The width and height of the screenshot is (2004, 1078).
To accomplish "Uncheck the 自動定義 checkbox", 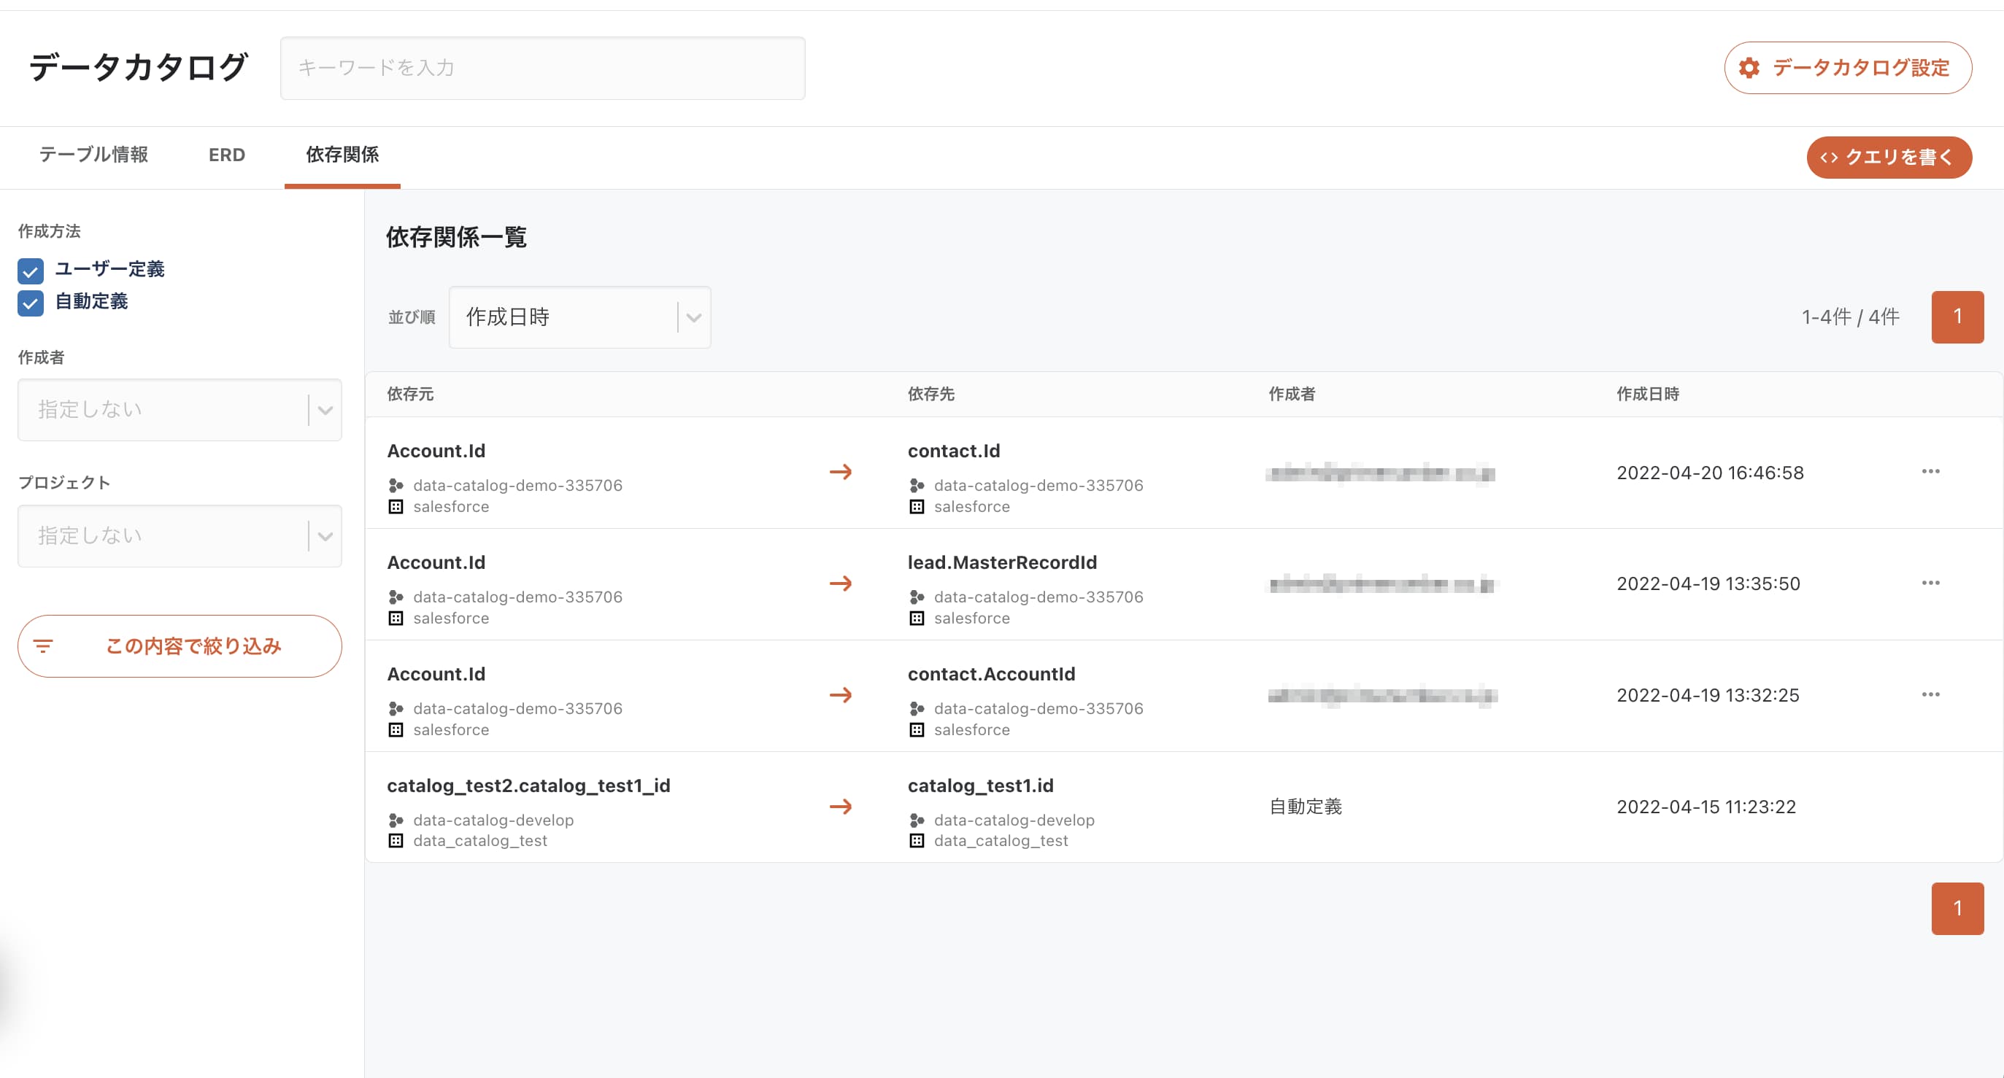I will click(31, 303).
